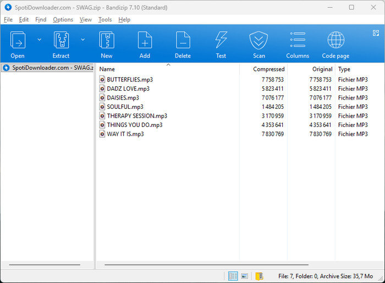Click original size 7 830 769
This screenshot has height=283, width=385.
321,134
